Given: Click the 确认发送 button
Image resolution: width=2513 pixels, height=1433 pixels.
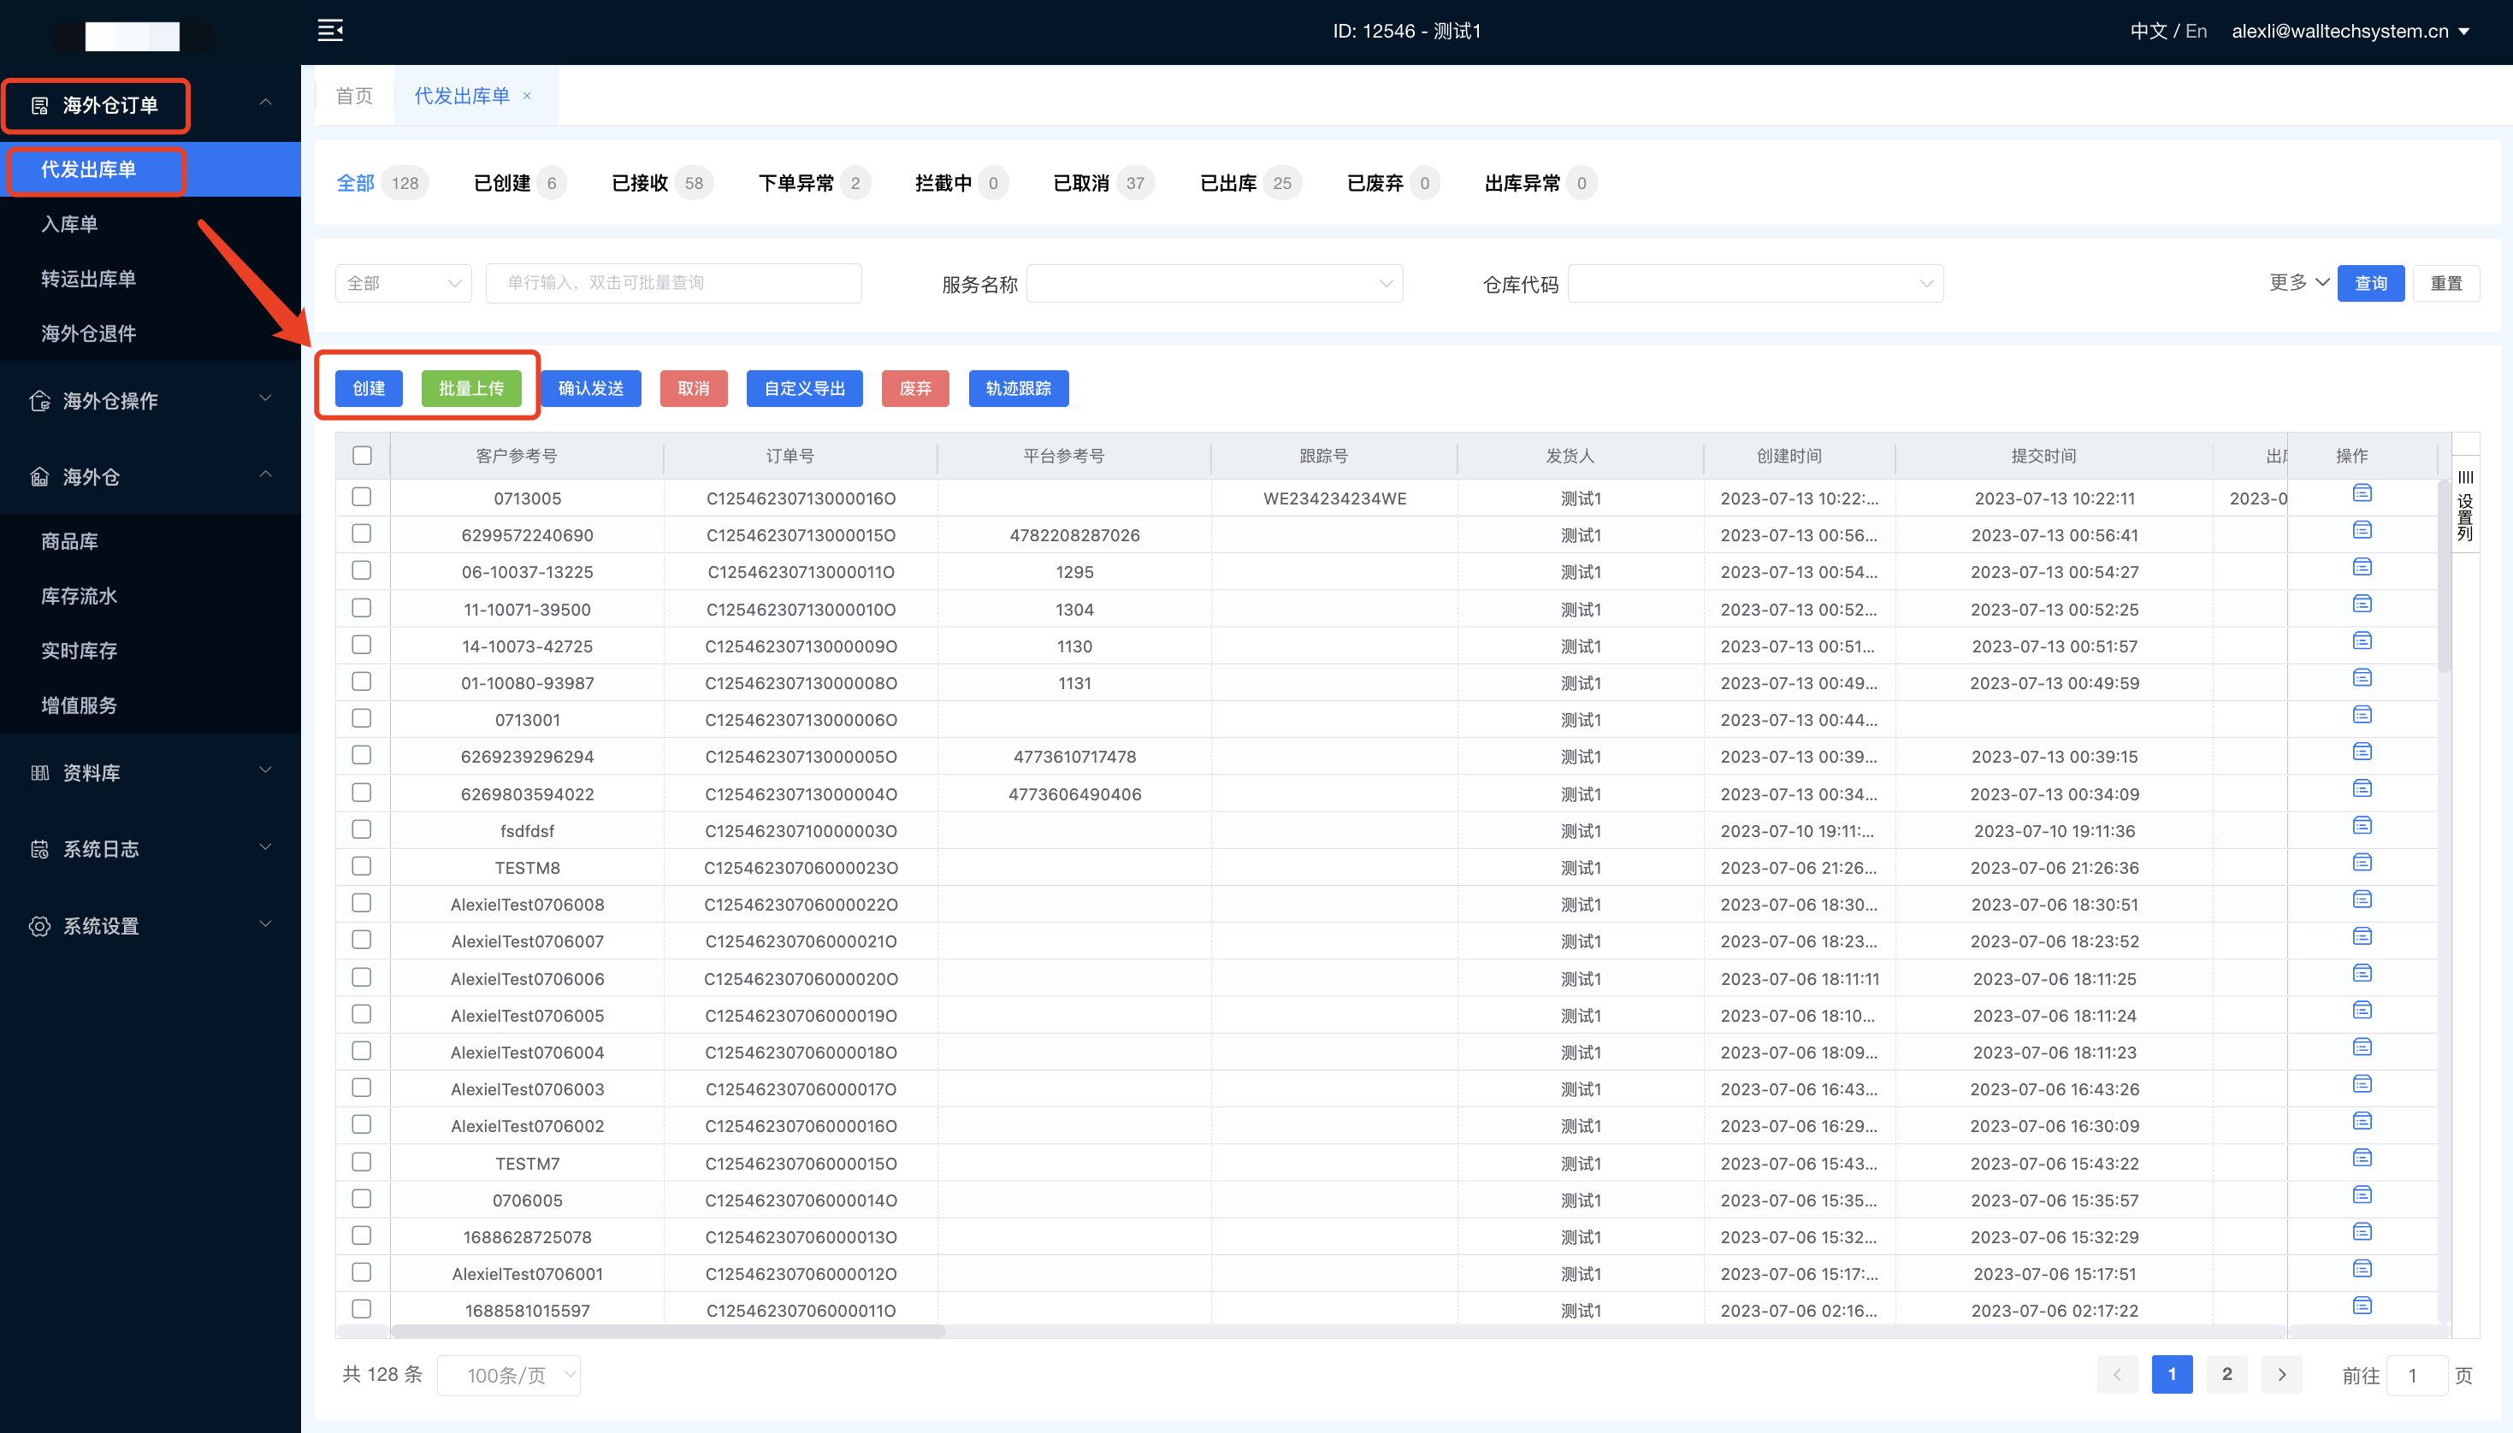Looking at the screenshot, I should [x=590, y=389].
